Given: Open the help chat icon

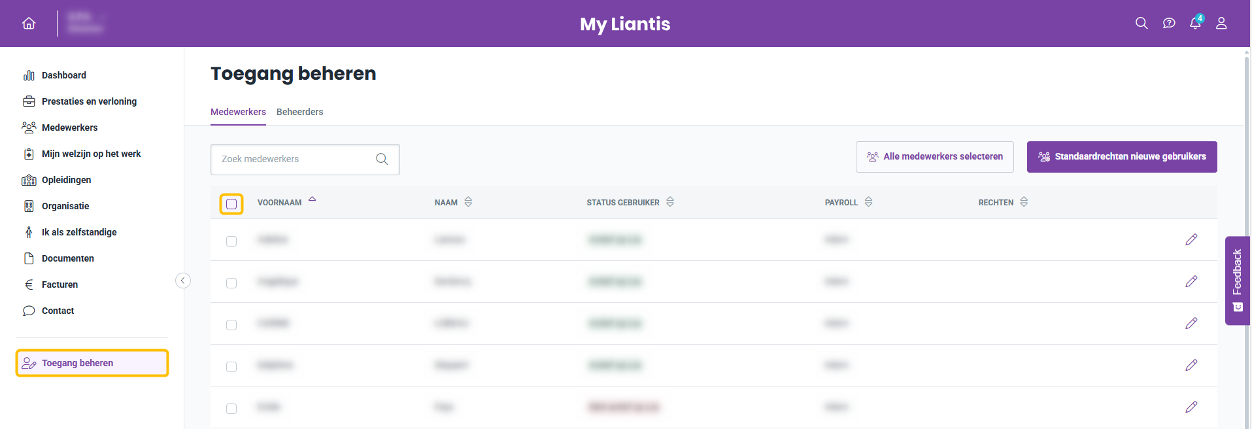Looking at the screenshot, I should (x=1169, y=24).
